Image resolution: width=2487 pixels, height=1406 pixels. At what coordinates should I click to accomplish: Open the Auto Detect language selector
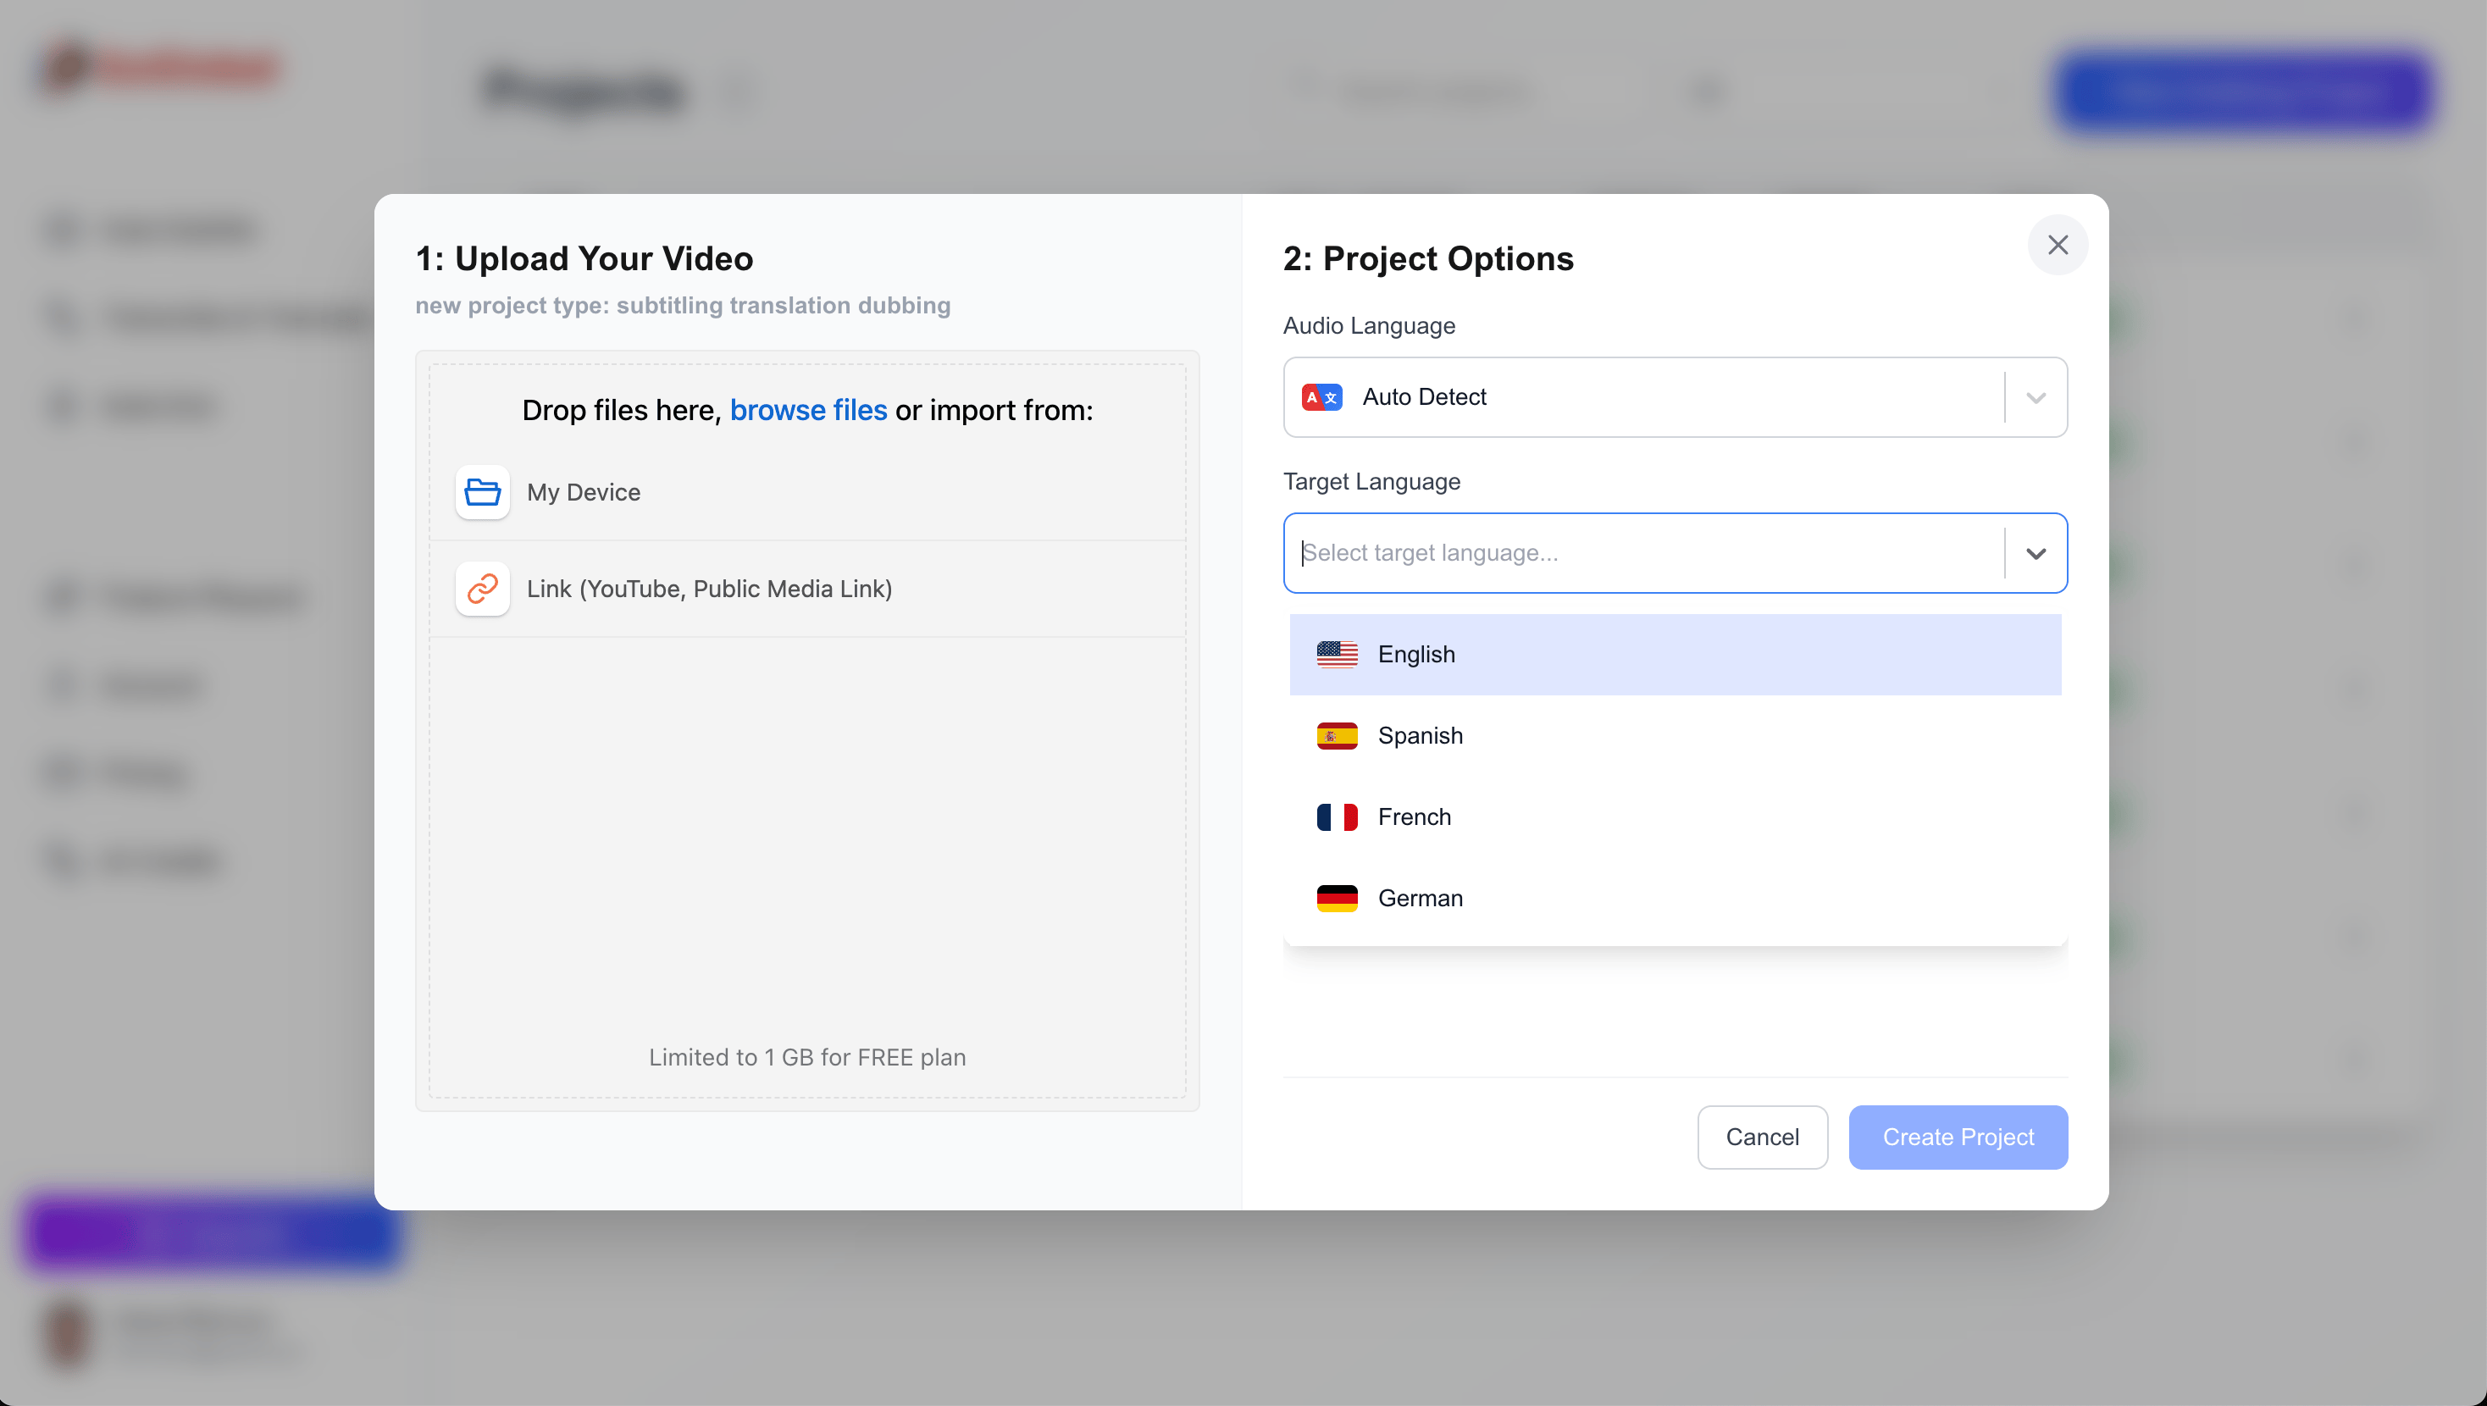(1674, 397)
